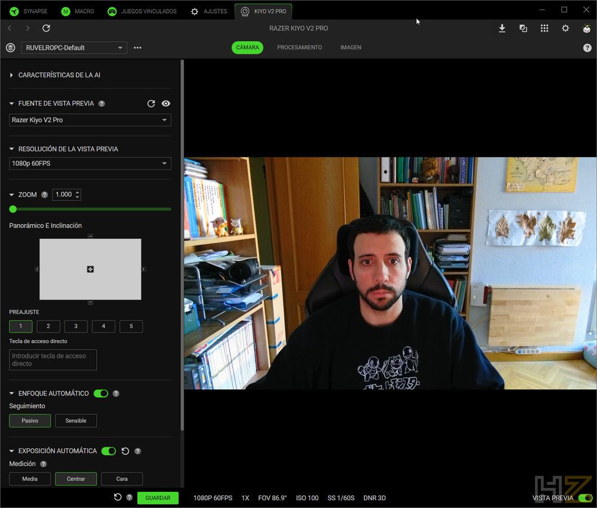Select preset 2
This screenshot has width=597, height=508.
pos(48,327)
